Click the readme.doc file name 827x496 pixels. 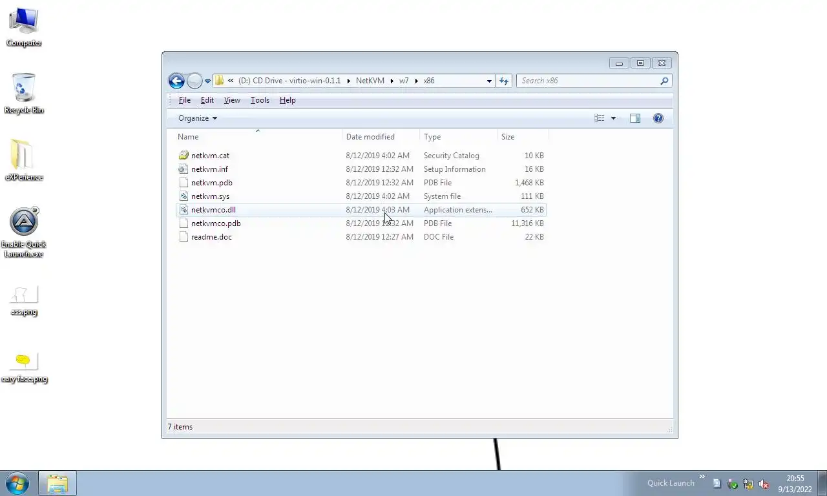(211, 237)
